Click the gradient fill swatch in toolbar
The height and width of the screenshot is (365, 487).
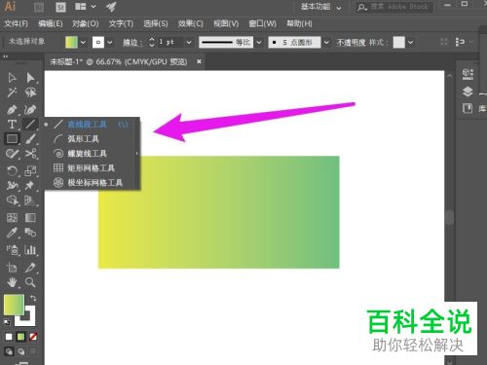point(14,305)
